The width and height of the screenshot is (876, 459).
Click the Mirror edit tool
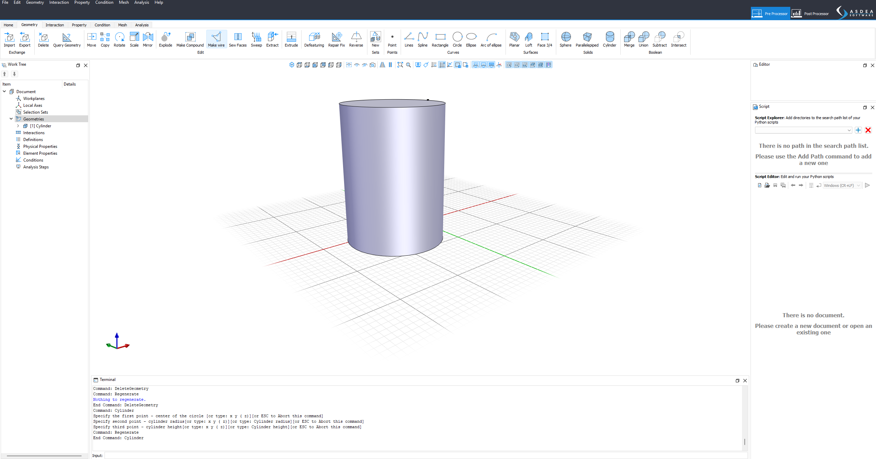click(148, 39)
